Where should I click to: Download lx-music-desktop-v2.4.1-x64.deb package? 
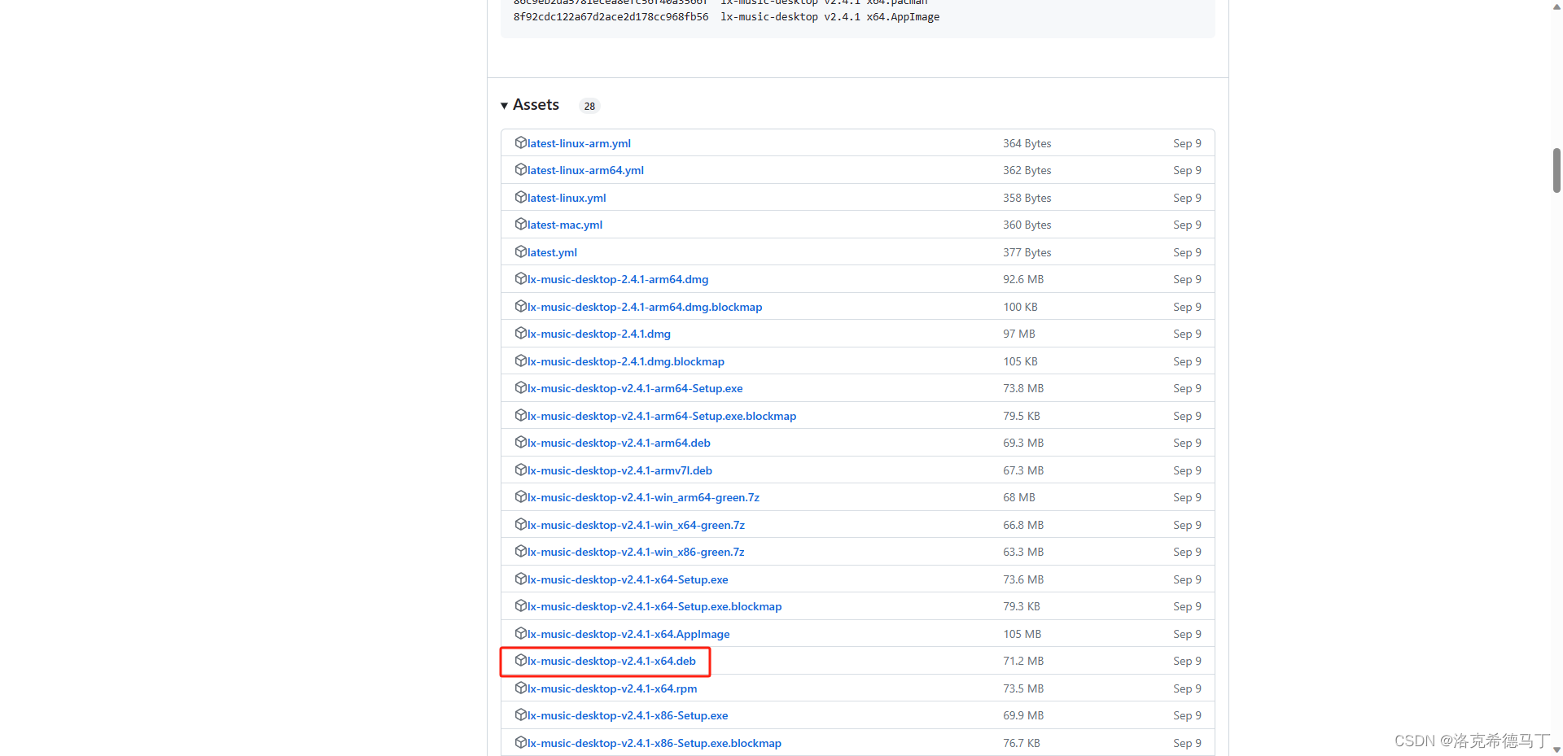(611, 661)
